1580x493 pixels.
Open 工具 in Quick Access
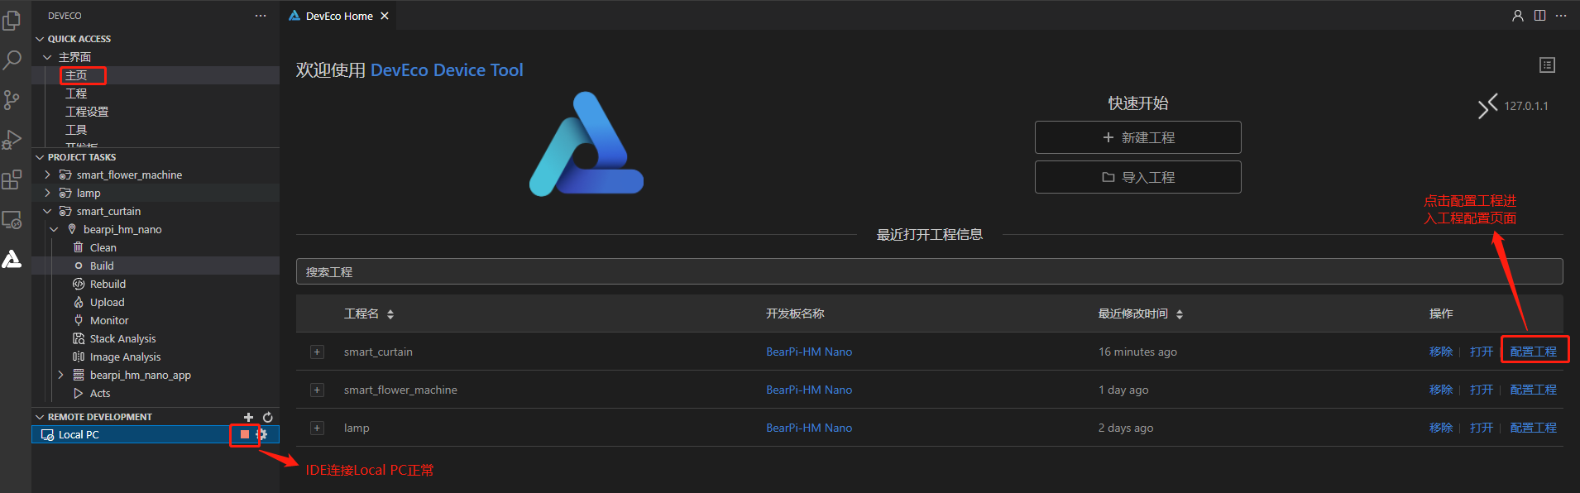point(76,130)
